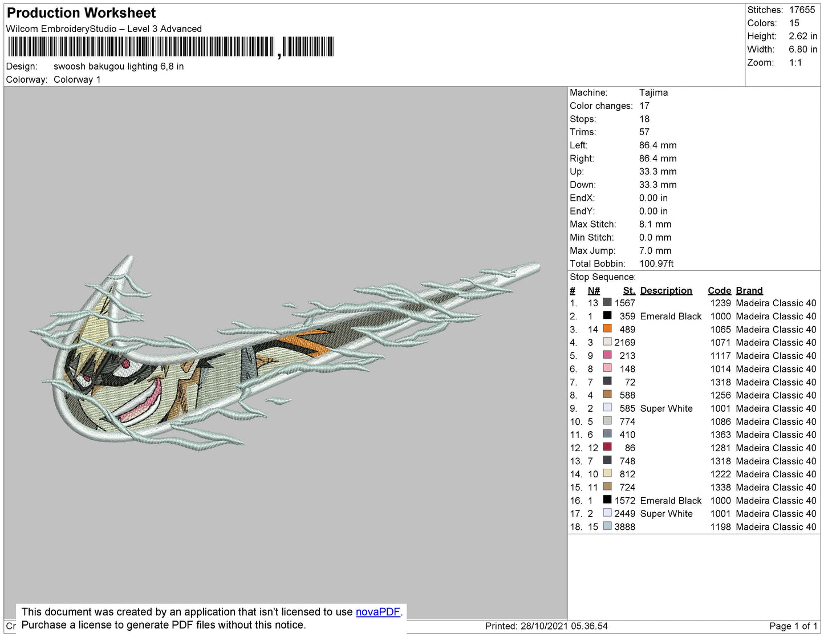
Task: Click the Stop Sequence heading
Action: tap(603, 277)
